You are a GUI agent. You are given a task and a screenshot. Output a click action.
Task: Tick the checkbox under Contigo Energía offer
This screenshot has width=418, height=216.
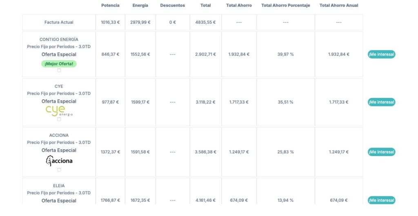(x=59, y=71)
